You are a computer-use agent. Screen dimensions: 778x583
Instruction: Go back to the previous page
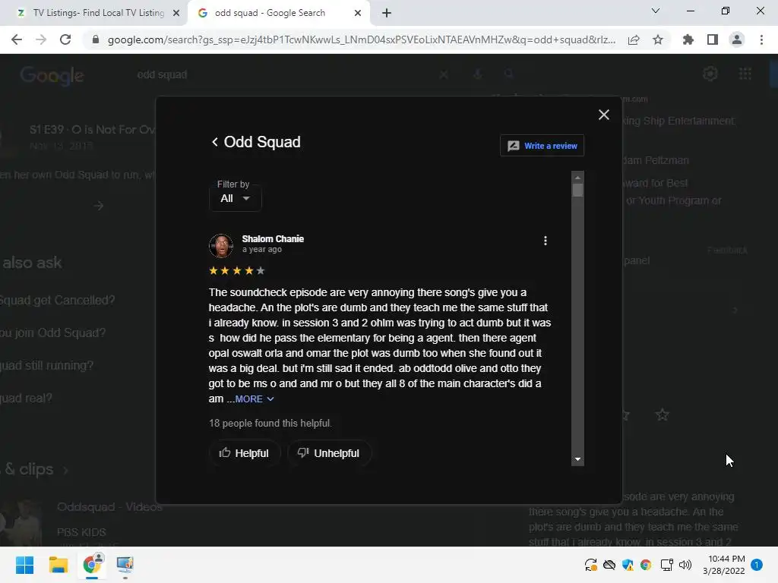pos(17,39)
